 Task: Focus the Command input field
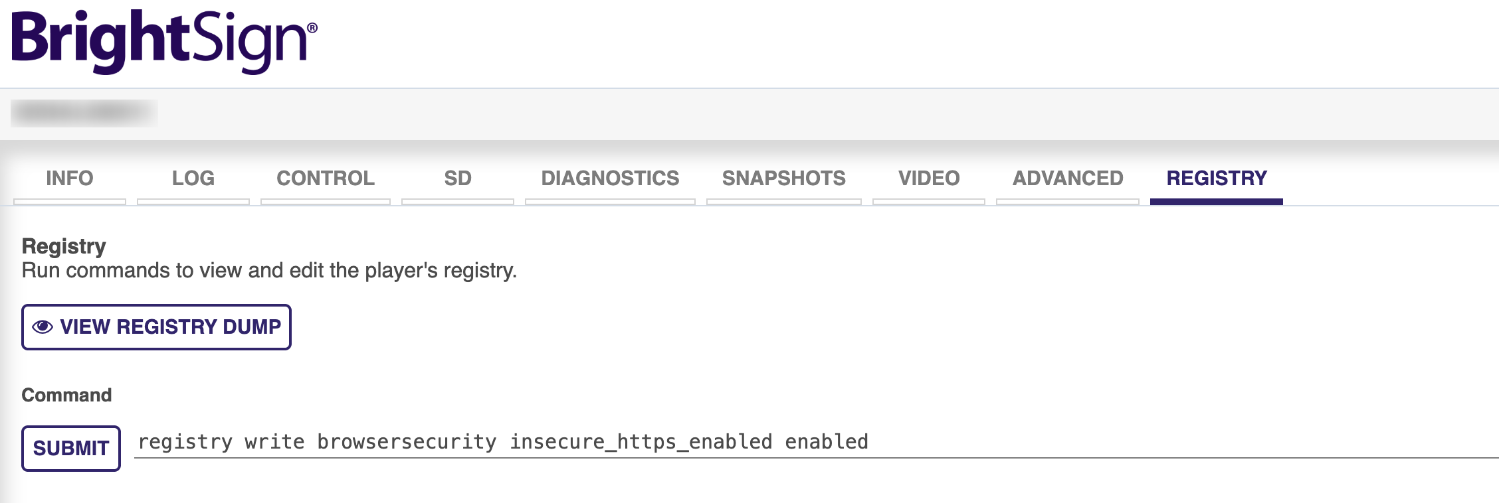pos(1130,442)
